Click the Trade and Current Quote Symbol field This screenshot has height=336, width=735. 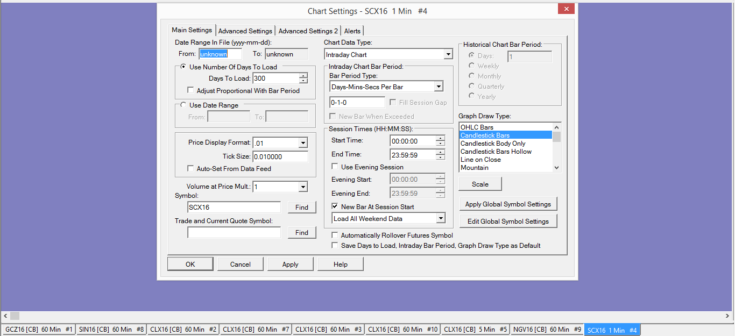234,232
